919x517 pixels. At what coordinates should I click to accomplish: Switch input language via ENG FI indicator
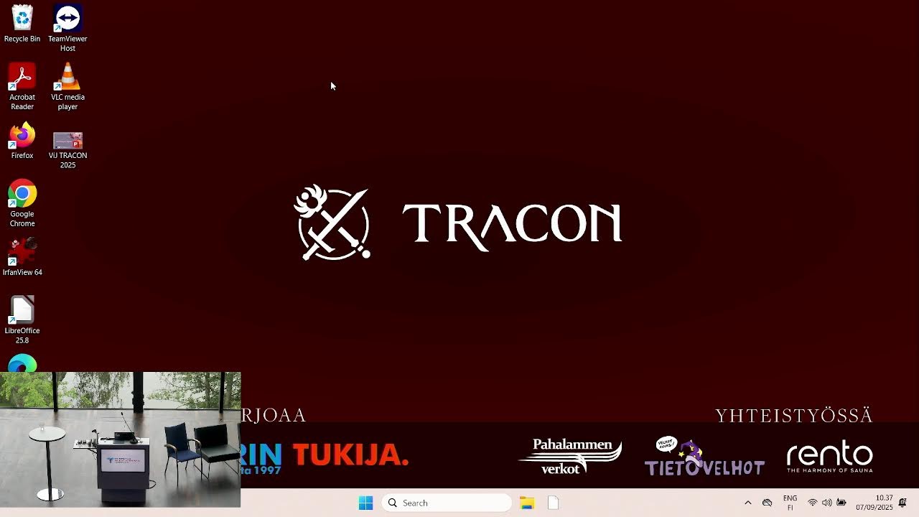790,503
